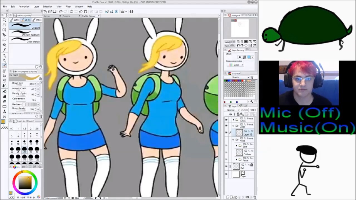Select the Lasso selection tool
This screenshot has width=356, height=200.
(4, 40)
